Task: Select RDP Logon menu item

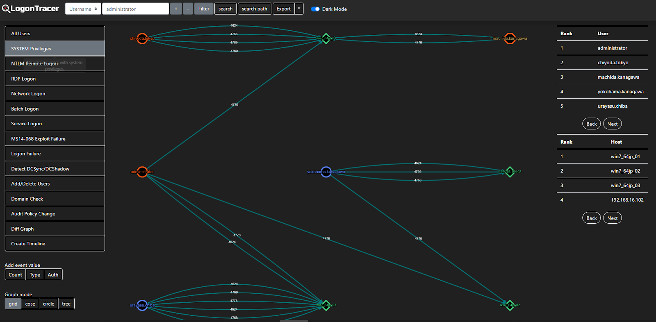Action: click(x=55, y=79)
